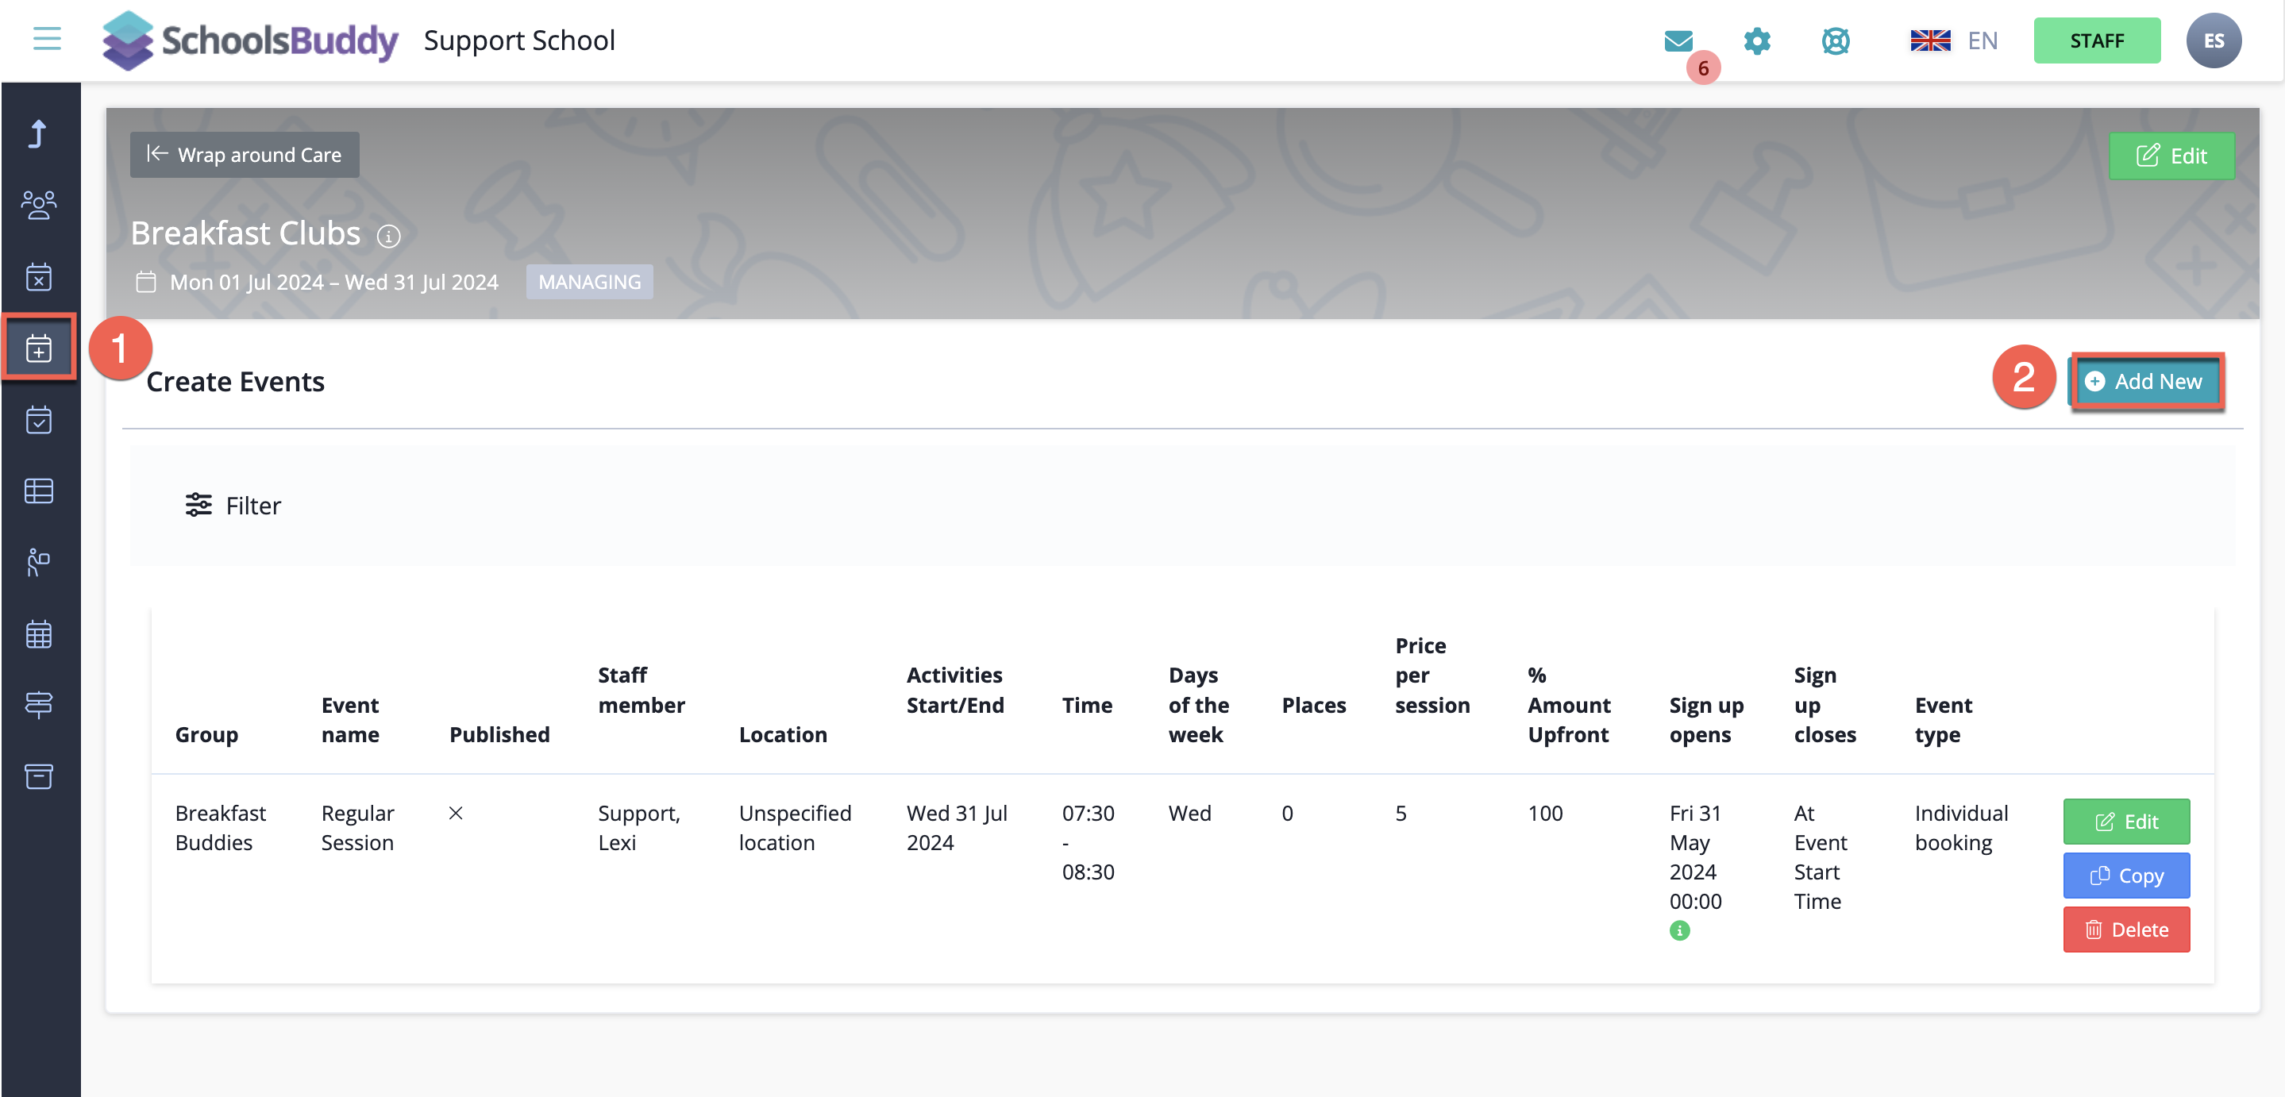The image size is (2285, 1097).
Task: Open the help lifebuoy icon
Action: (1836, 40)
